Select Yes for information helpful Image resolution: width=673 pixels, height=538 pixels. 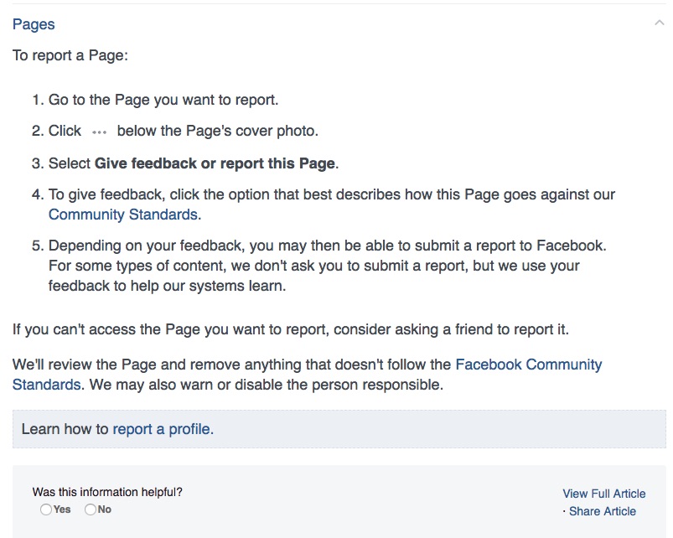tap(46, 510)
